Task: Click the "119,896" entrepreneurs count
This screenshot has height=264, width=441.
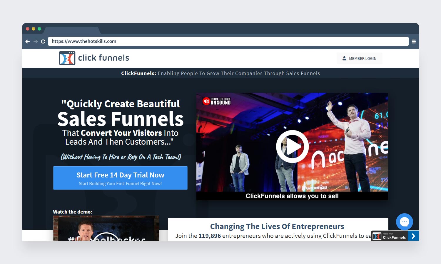Action: coord(210,236)
